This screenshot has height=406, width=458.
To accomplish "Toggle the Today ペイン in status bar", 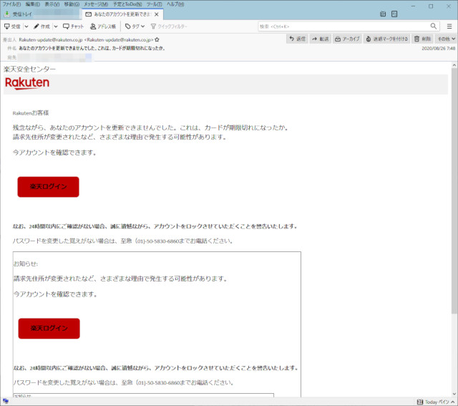I will 436,402.
